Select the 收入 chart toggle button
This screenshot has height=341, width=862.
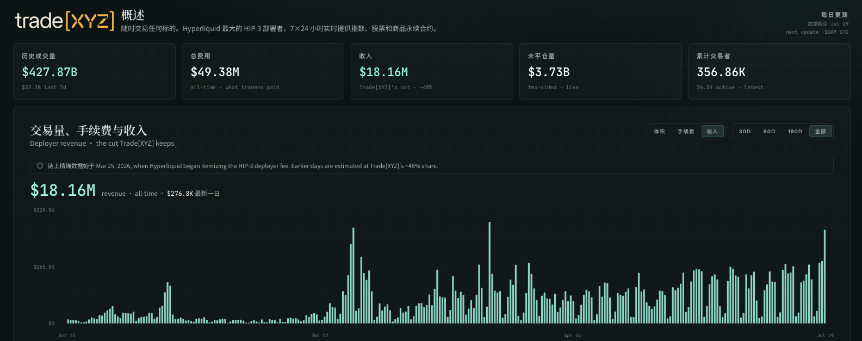(x=712, y=132)
